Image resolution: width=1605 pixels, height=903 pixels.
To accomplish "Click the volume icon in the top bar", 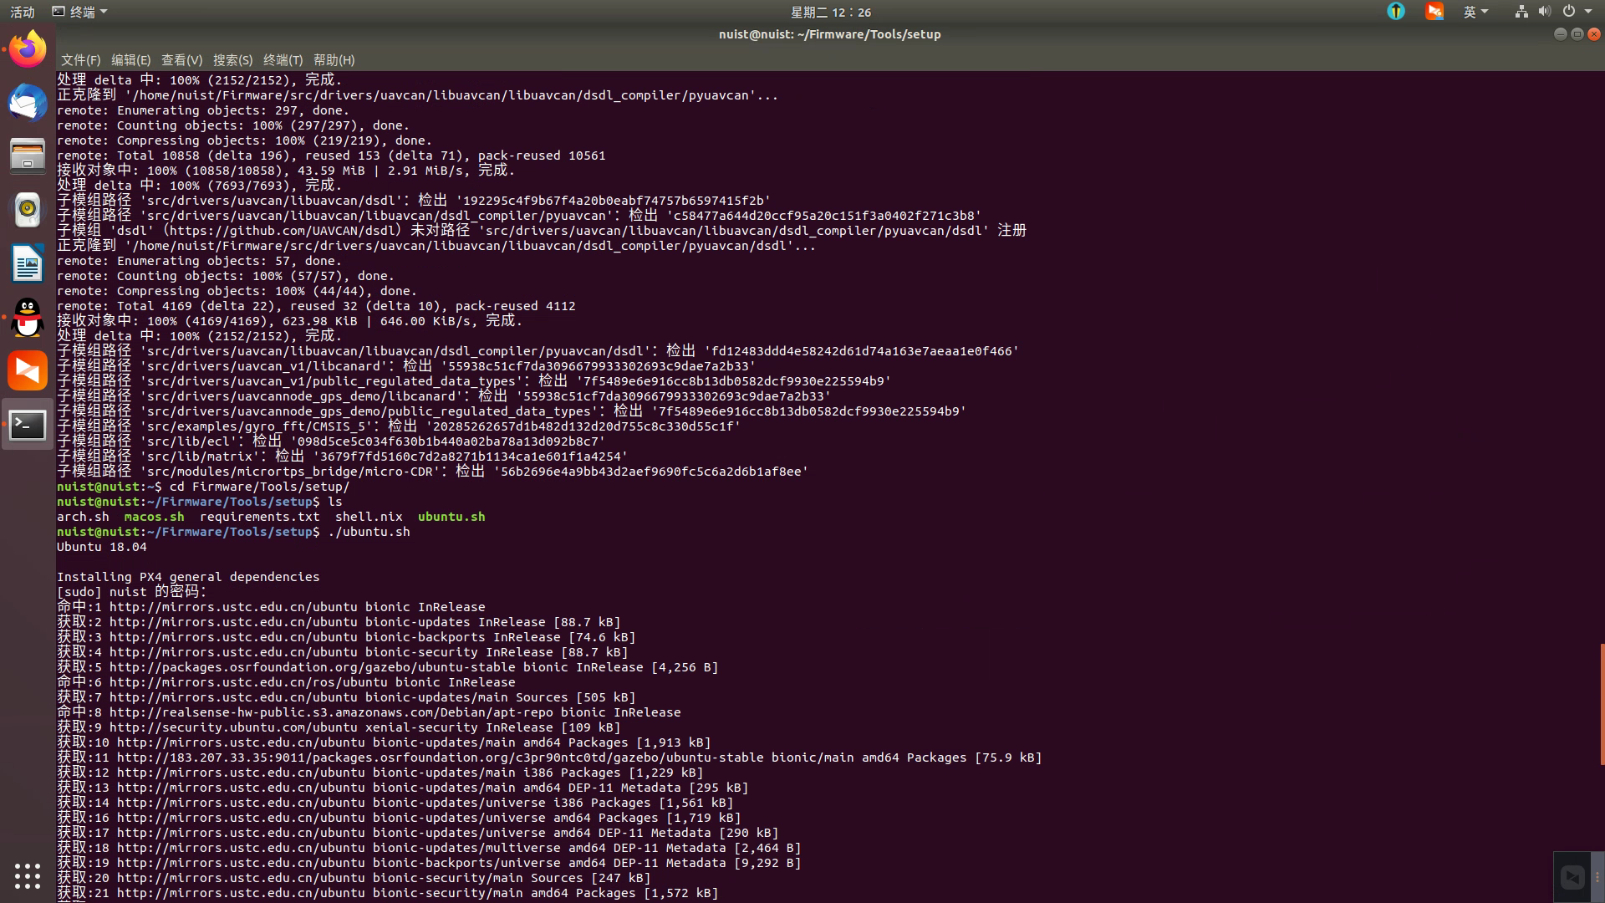I will [1545, 12].
